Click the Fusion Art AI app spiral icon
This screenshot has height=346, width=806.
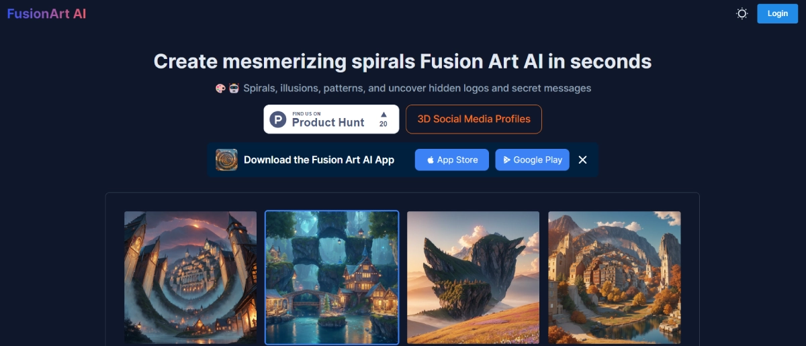226,160
